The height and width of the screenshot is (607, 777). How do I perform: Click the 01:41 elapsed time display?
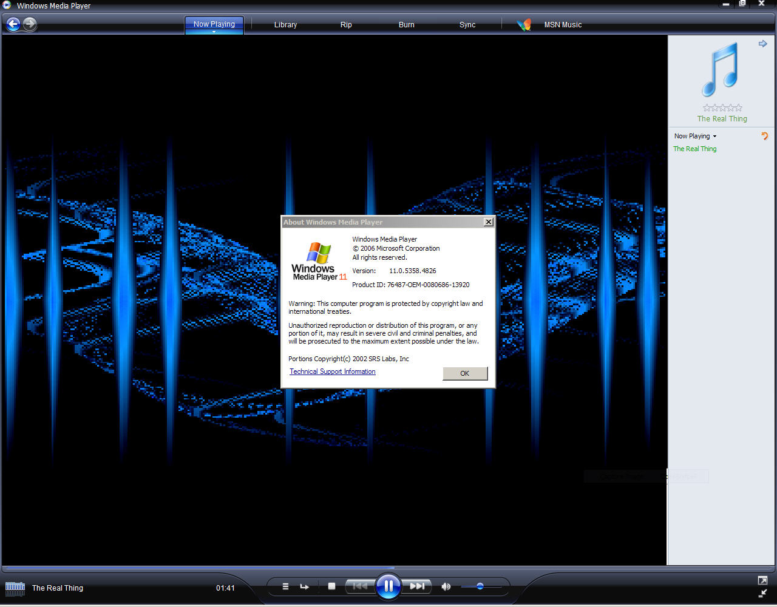225,588
